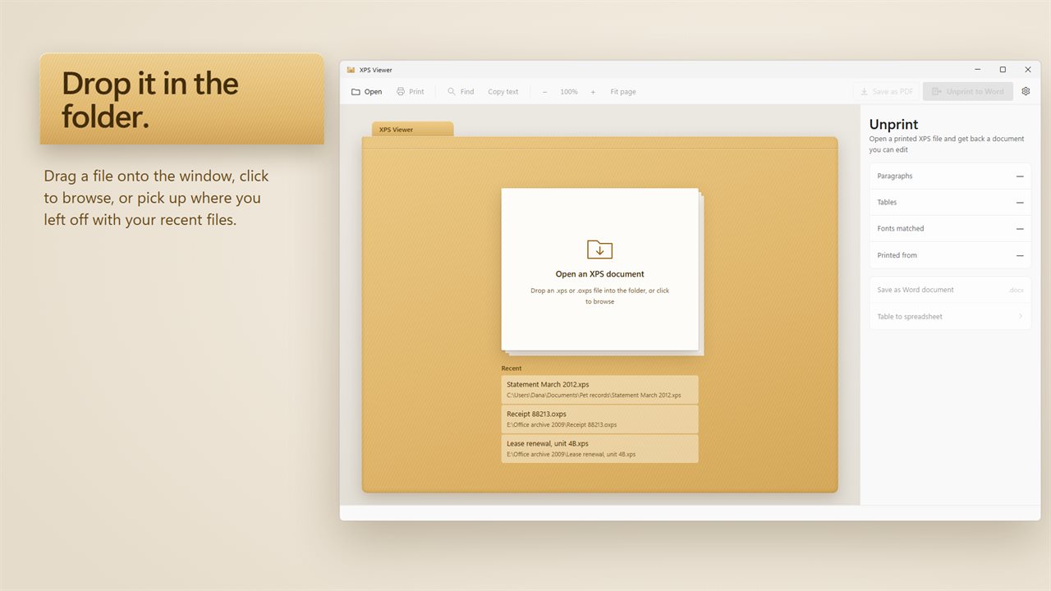Click the Print toolbar button
Image resolution: width=1051 pixels, height=591 pixels.
(x=411, y=92)
